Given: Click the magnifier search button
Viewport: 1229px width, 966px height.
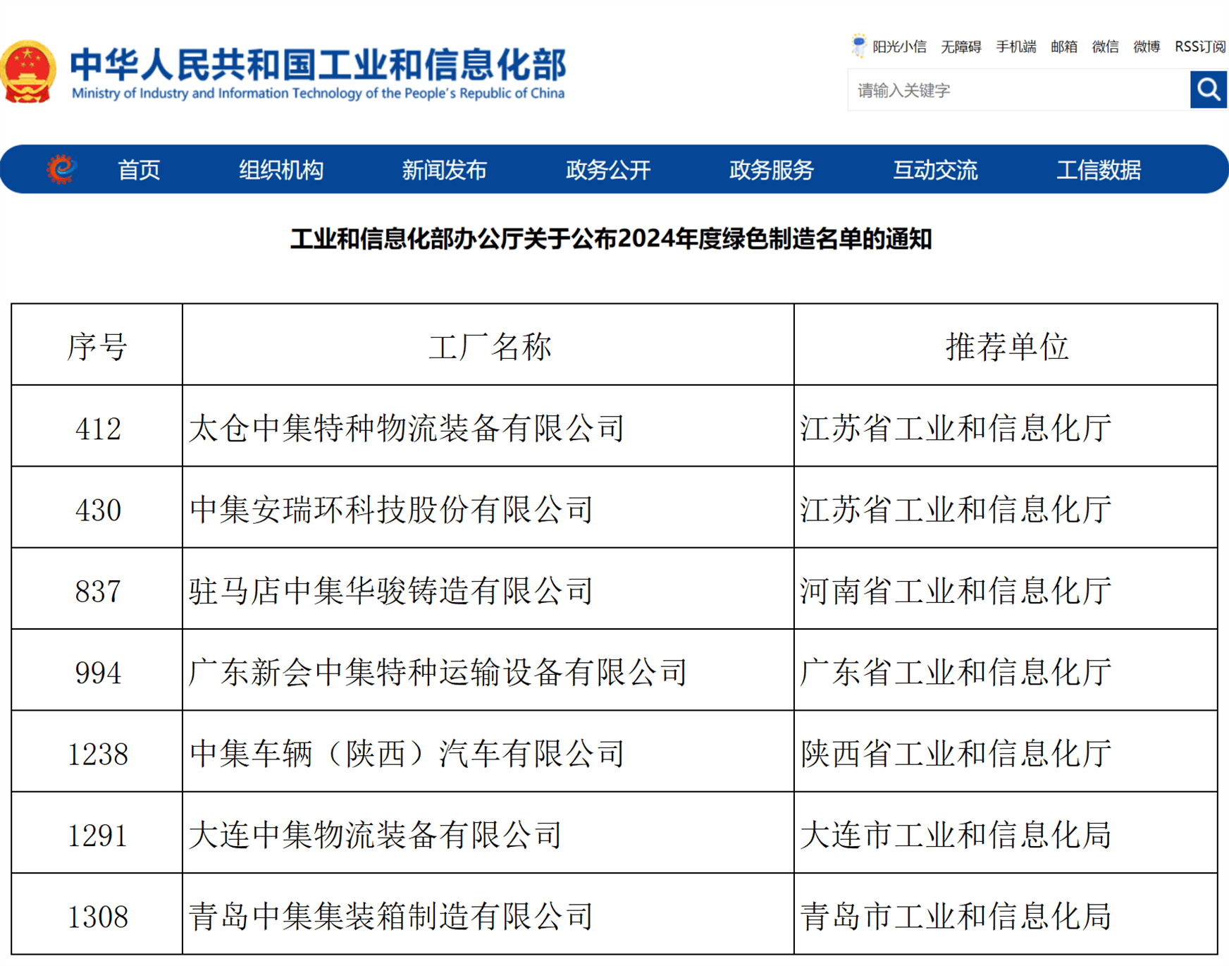Looking at the screenshot, I should (x=1209, y=90).
